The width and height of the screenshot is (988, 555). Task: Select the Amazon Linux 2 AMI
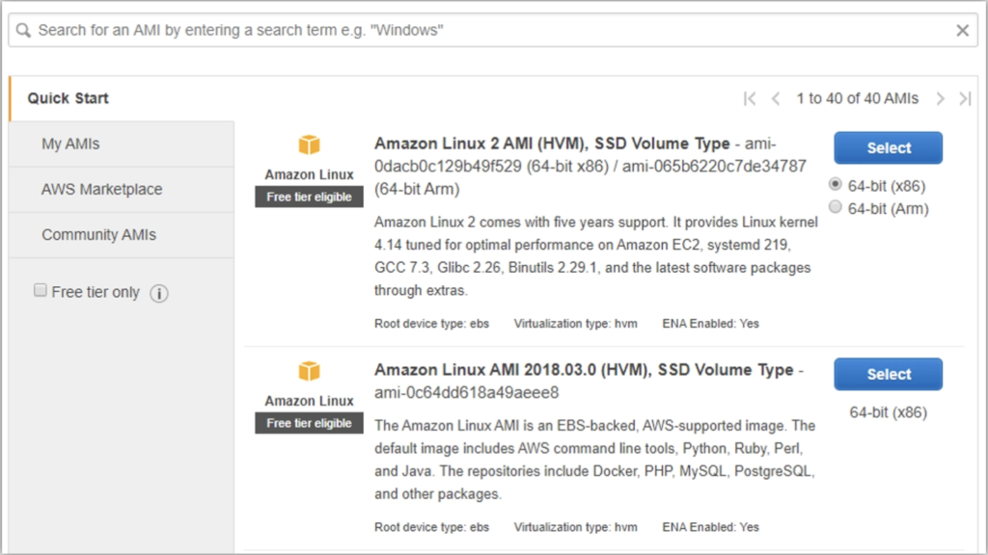[x=888, y=147]
